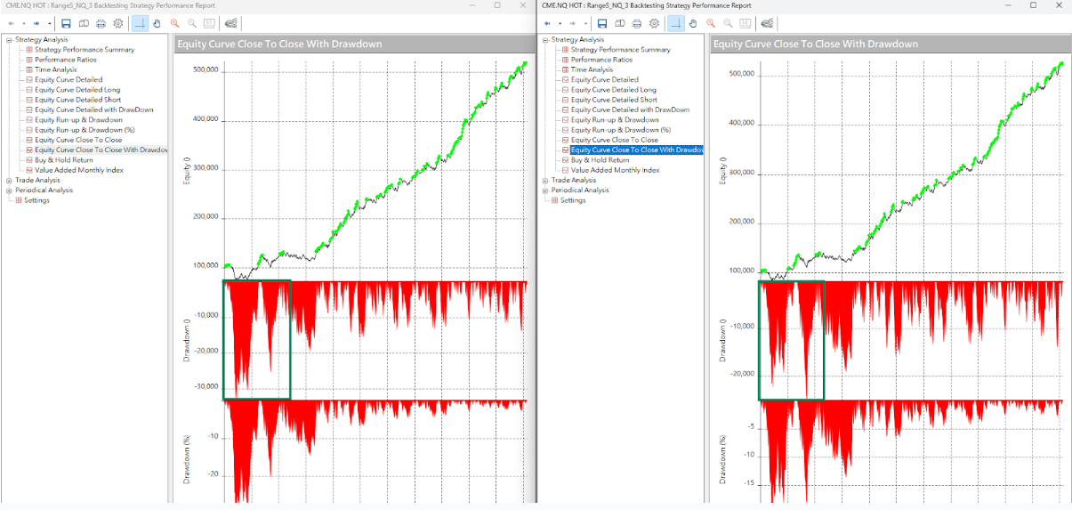This screenshot has width=1072, height=510.
Task: Click the red zoom-in magnifier in the right window
Action: [711, 23]
